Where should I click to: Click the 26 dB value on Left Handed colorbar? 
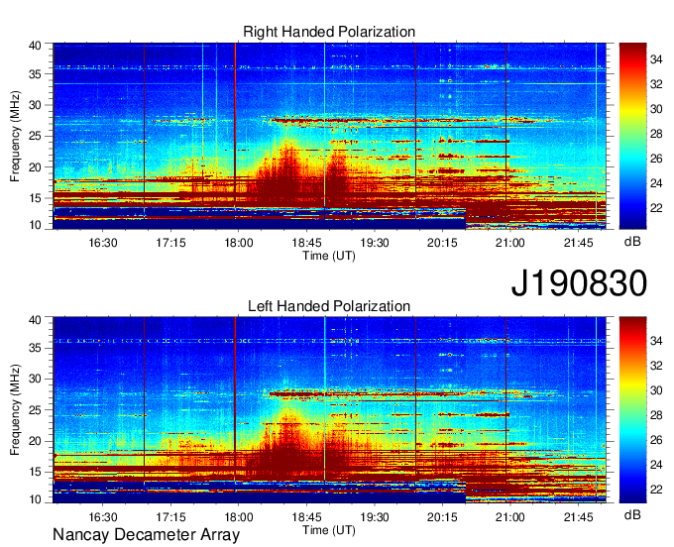coord(656,440)
